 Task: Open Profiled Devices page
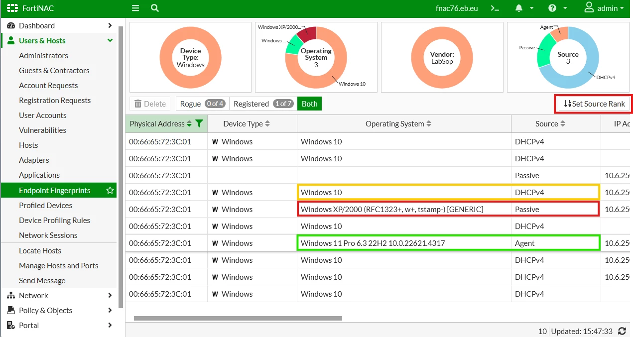pyautogui.click(x=45, y=206)
